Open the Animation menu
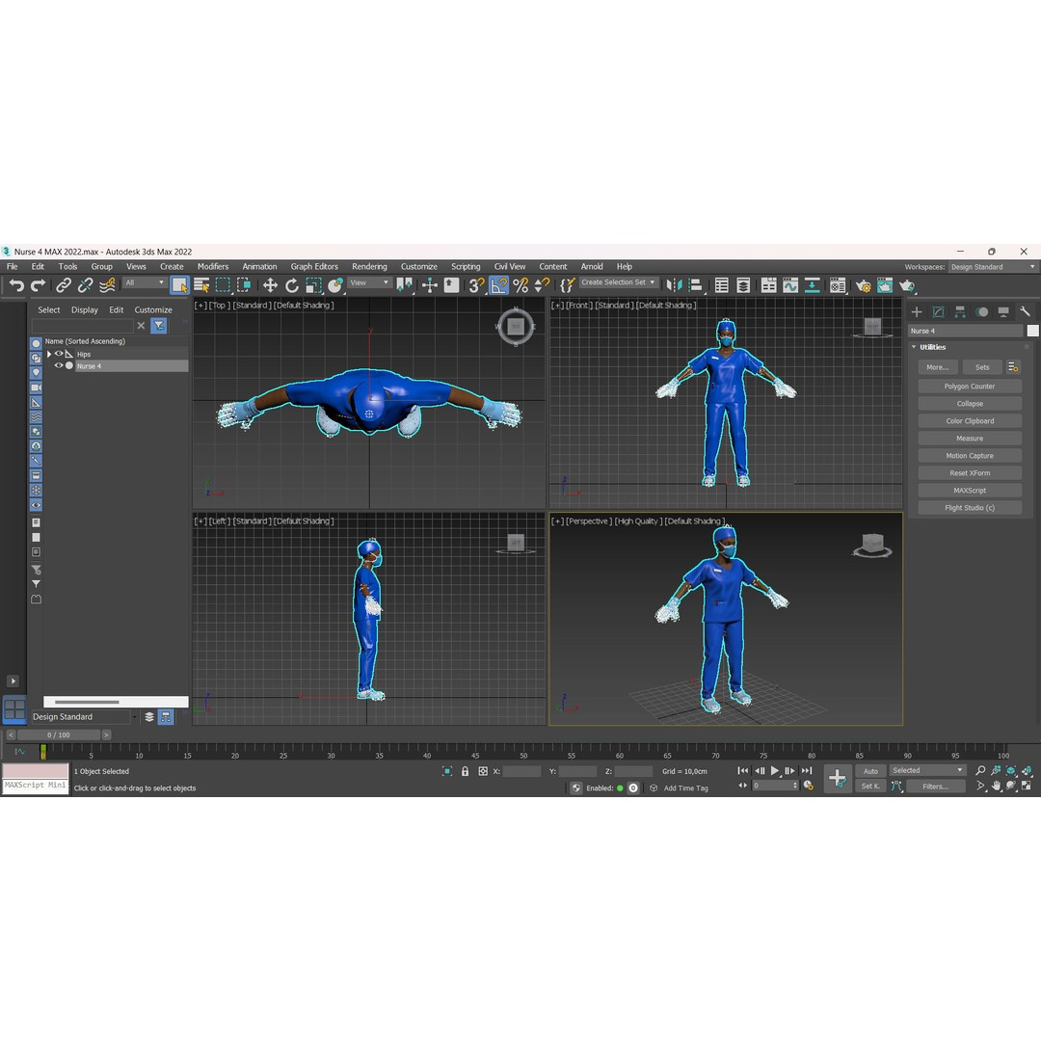This screenshot has width=1041, height=1041. [x=259, y=267]
